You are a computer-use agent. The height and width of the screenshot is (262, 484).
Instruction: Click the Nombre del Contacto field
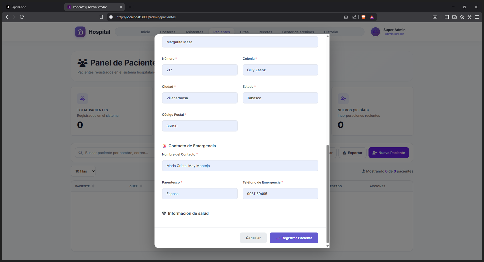click(x=240, y=166)
